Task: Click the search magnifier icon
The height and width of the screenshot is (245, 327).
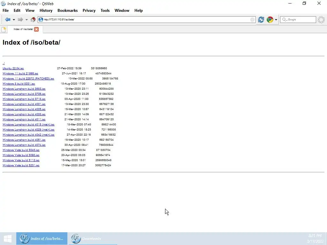Action: [284, 19]
